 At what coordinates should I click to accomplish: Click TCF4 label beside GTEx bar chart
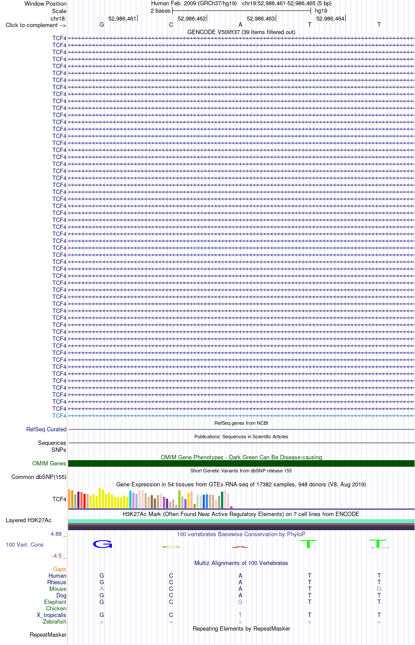(x=59, y=499)
